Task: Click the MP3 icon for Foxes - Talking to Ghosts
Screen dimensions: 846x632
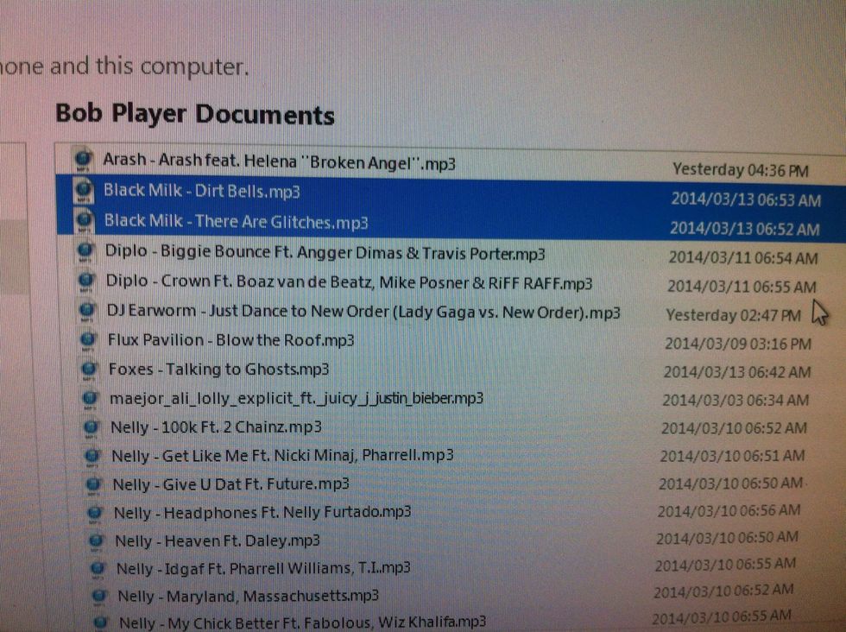Action: tap(88, 369)
